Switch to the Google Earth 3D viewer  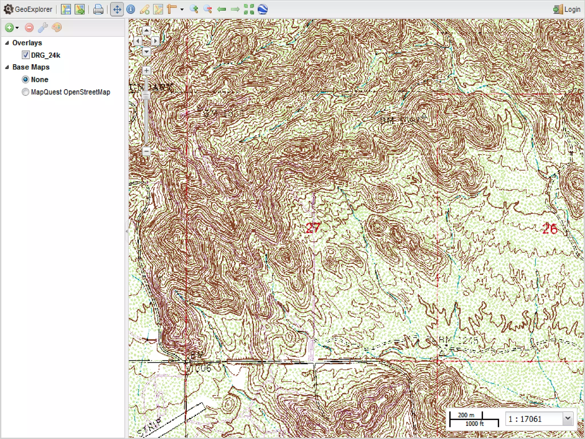(263, 9)
